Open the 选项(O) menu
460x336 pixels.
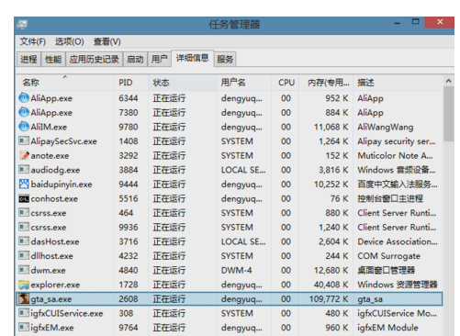point(70,41)
